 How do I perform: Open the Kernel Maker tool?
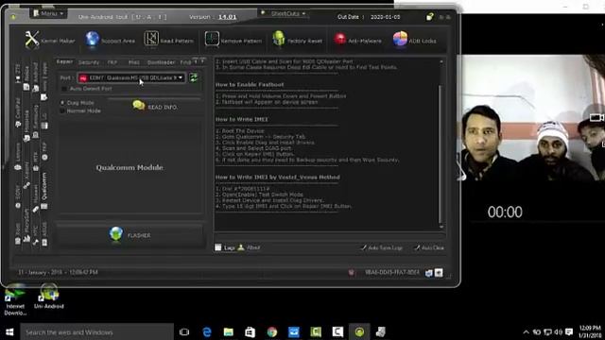click(x=49, y=40)
